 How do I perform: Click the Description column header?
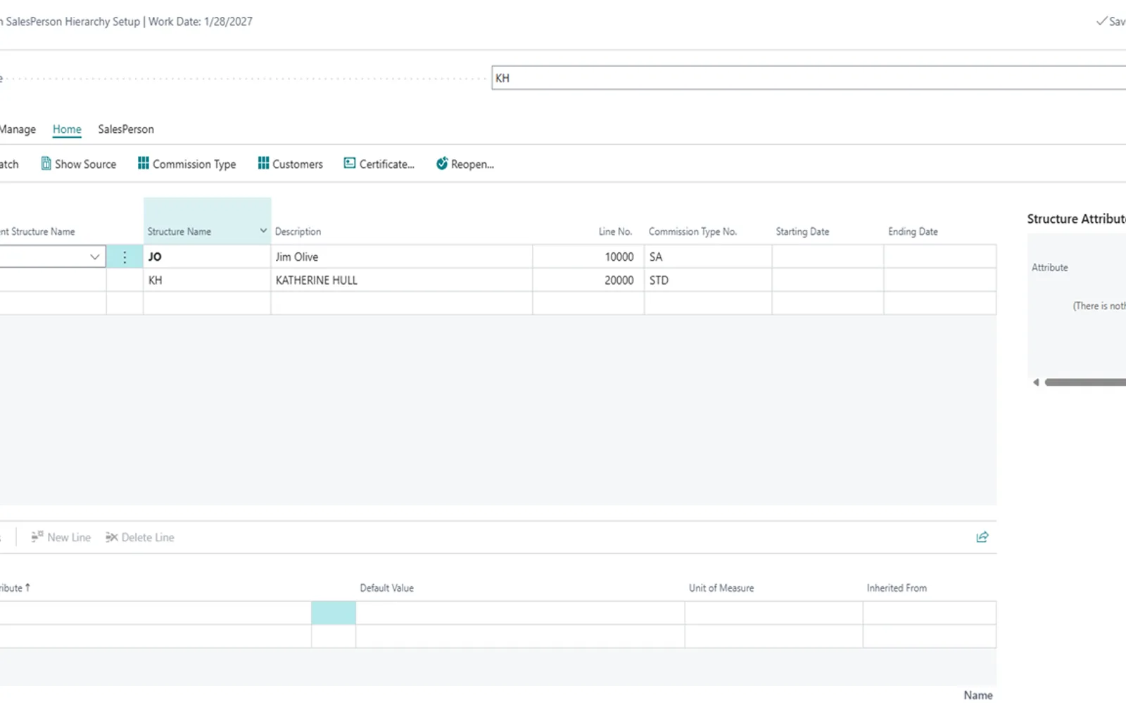pos(298,231)
